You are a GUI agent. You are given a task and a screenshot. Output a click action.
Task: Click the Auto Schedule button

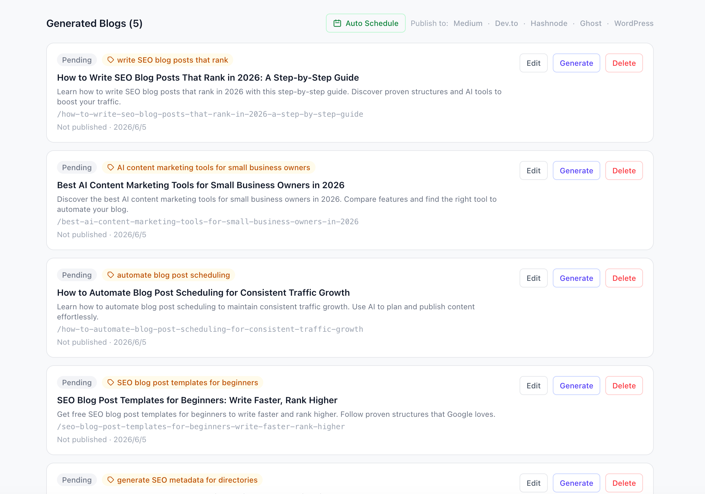(x=365, y=23)
